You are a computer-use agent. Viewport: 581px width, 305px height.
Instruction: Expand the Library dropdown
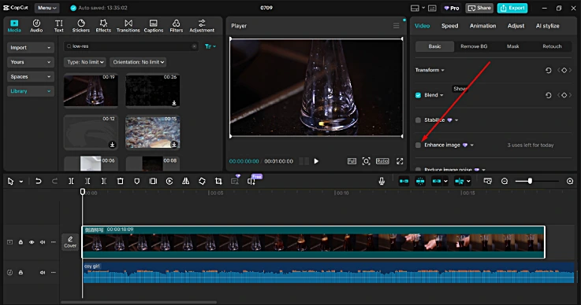31,91
